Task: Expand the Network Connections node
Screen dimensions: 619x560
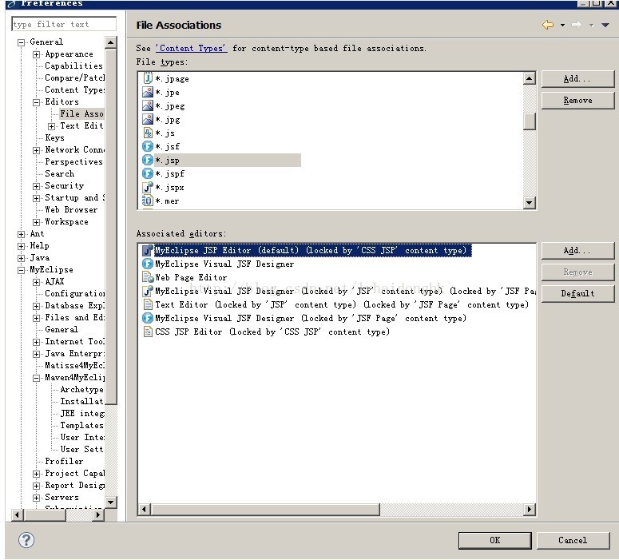Action: point(36,150)
